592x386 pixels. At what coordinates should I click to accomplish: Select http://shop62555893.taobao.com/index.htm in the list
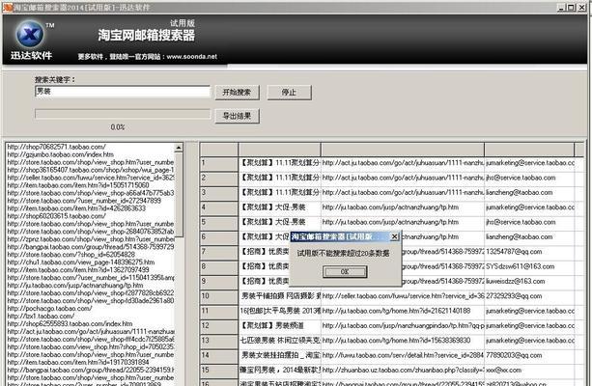(x=70, y=323)
